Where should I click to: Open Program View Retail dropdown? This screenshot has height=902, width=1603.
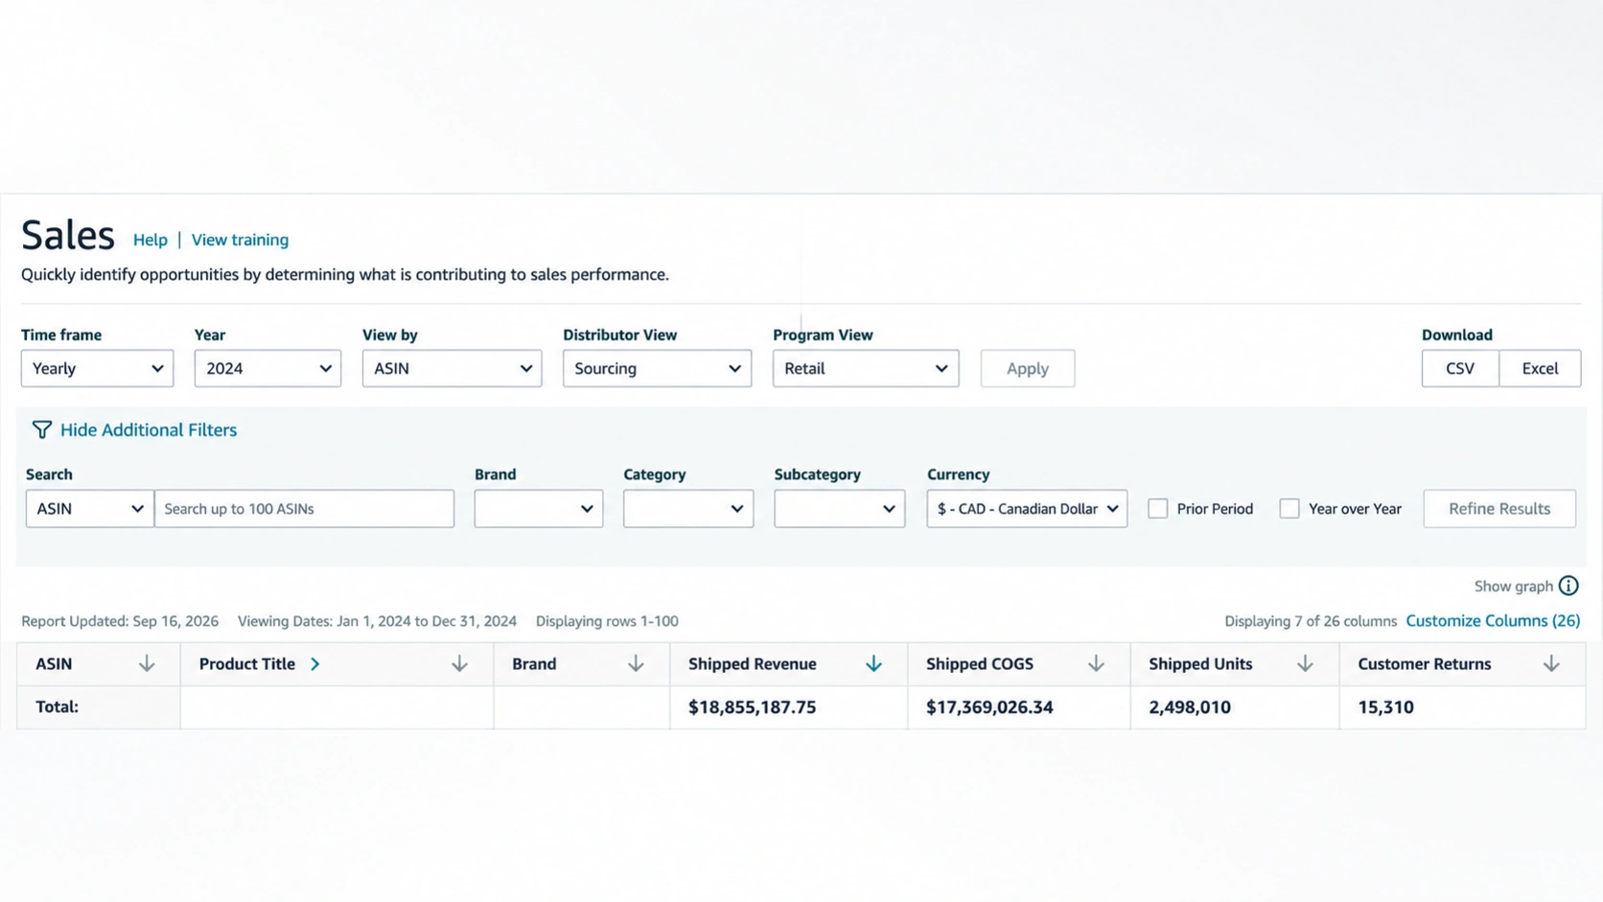[866, 368]
